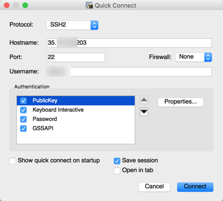Focus the Hostname input field

[x=129, y=43]
